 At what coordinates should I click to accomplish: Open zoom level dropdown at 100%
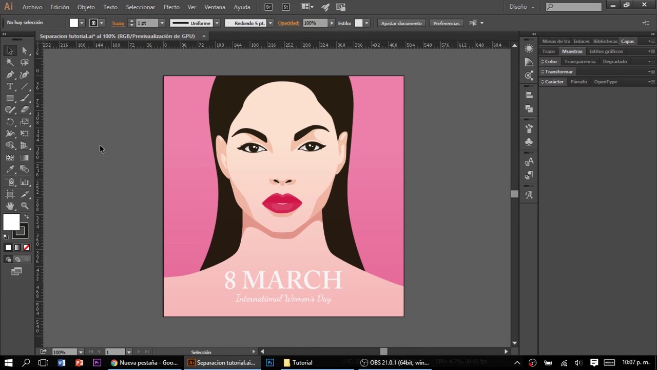81,352
